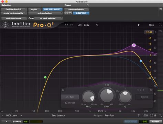The height and width of the screenshot is (124, 163).
Task: Toggle the WHOLE FILE option
Action: [x=131, y=122]
